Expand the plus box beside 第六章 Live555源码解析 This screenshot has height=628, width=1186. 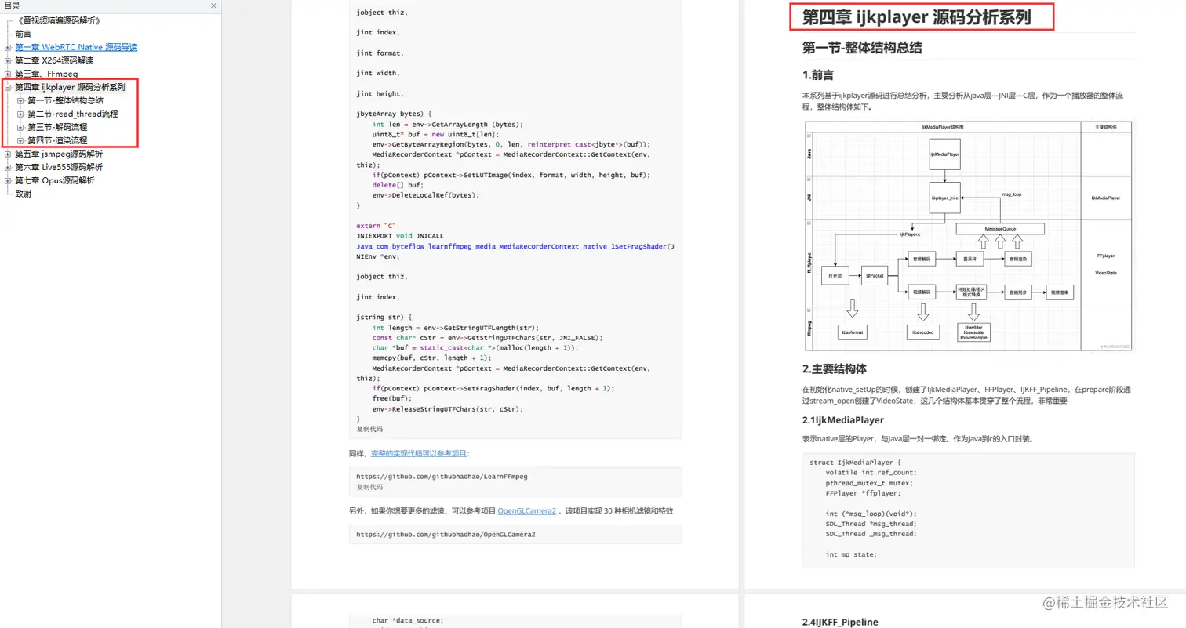8,168
